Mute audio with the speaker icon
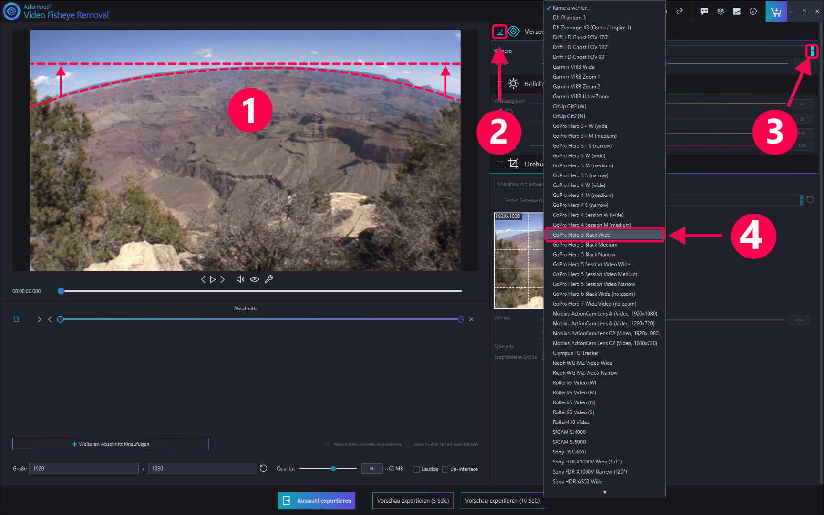 coord(240,279)
